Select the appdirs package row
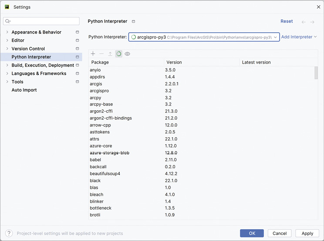The height and width of the screenshot is (241, 324). tap(202, 77)
